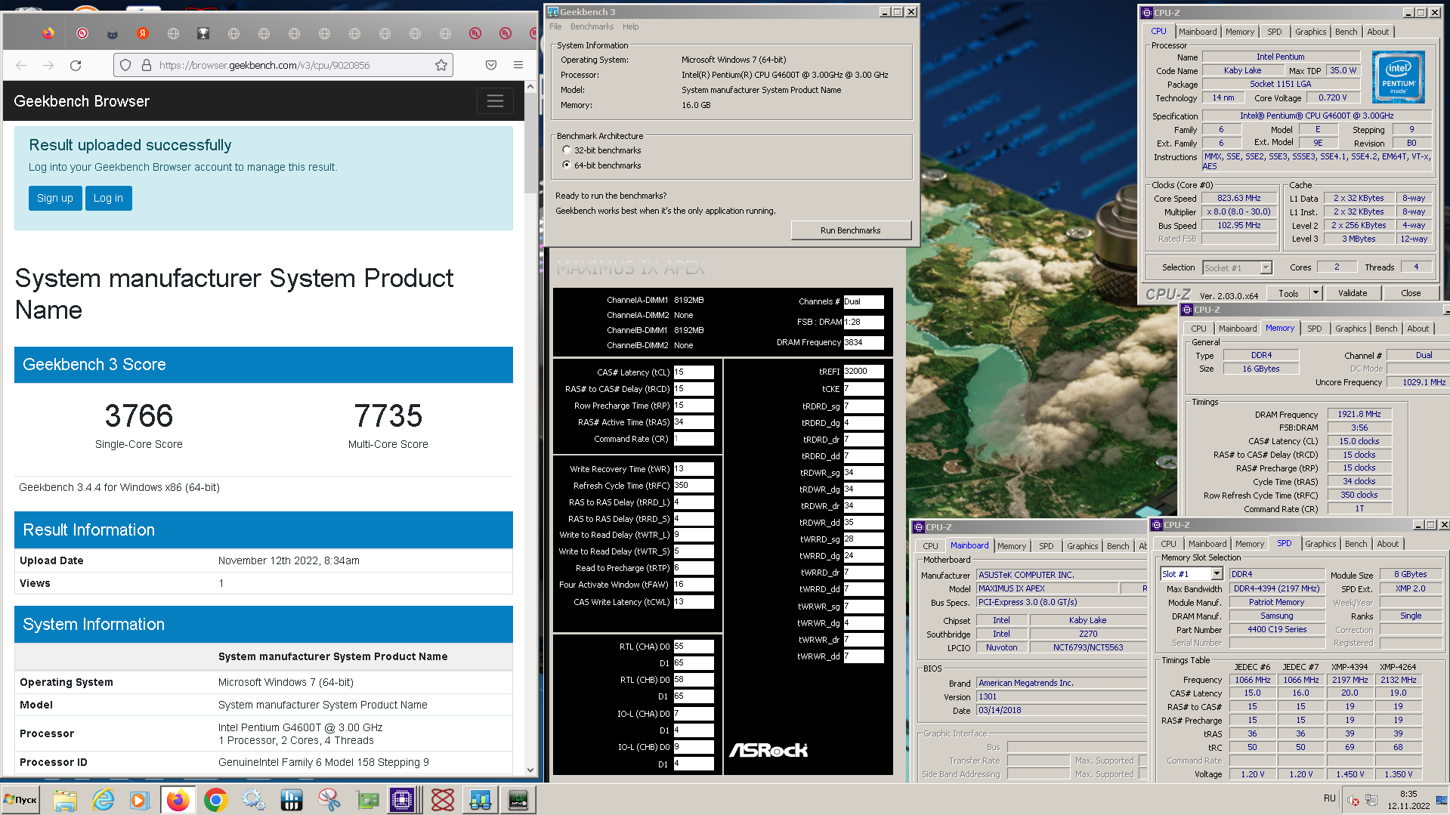Click the CPU-Z Tools button

click(x=1288, y=293)
